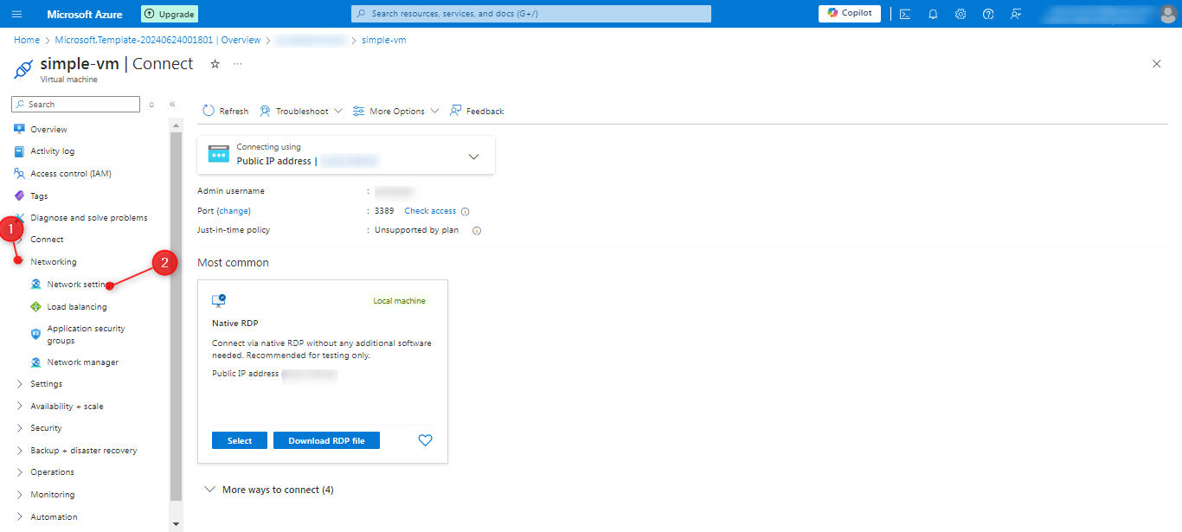Click the Activity log icon

click(19, 151)
